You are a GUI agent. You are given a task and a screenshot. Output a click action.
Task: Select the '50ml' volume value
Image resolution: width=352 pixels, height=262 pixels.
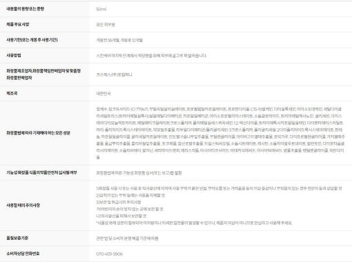coord(101,9)
